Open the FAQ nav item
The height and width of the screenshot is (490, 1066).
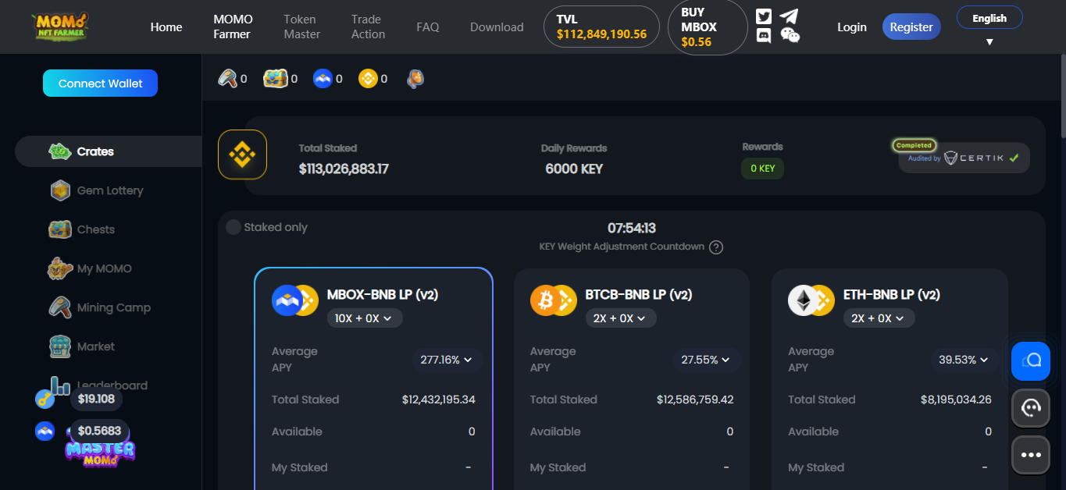point(428,27)
